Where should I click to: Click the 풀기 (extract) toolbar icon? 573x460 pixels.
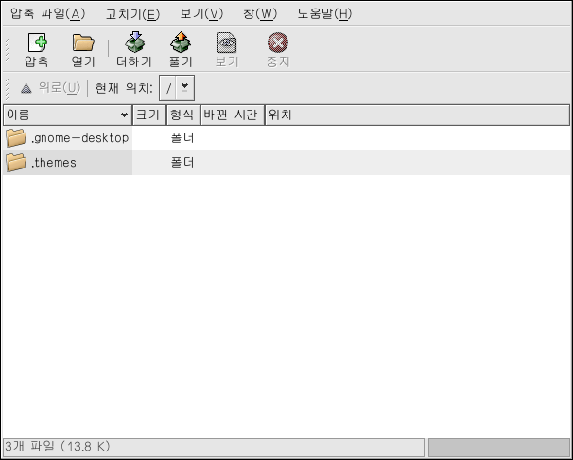pyautogui.click(x=180, y=43)
